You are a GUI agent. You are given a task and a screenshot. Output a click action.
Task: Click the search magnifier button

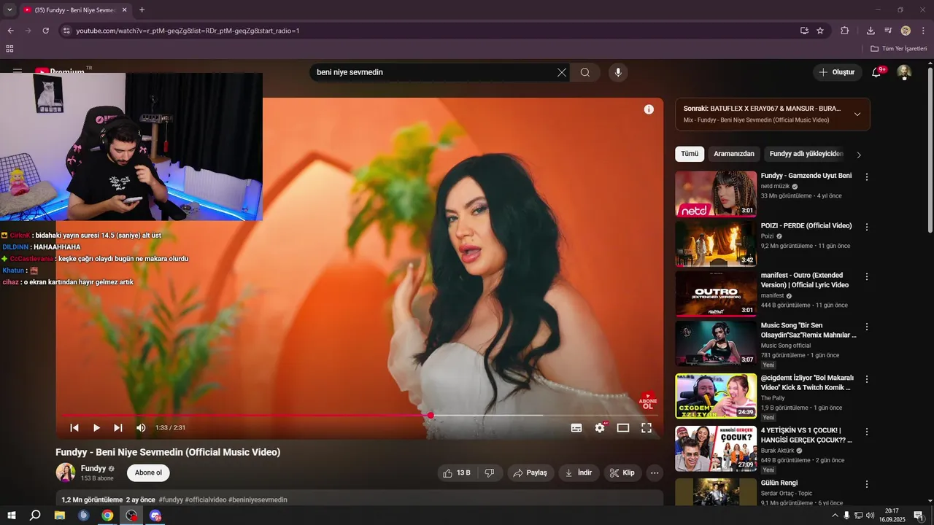585,72
